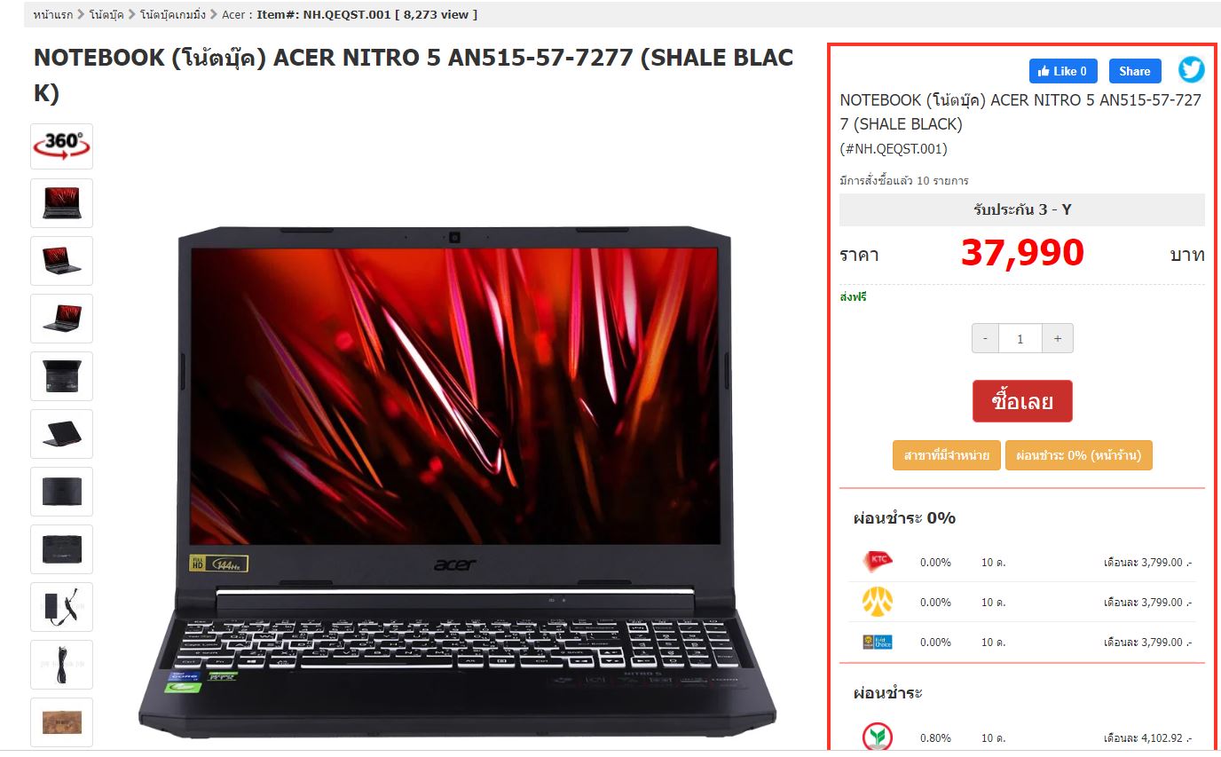The width and height of the screenshot is (1221, 757).
Task: Open the โน้ตบุ๊คเกมมิ่ง breadcrumb link
Action: (x=172, y=14)
